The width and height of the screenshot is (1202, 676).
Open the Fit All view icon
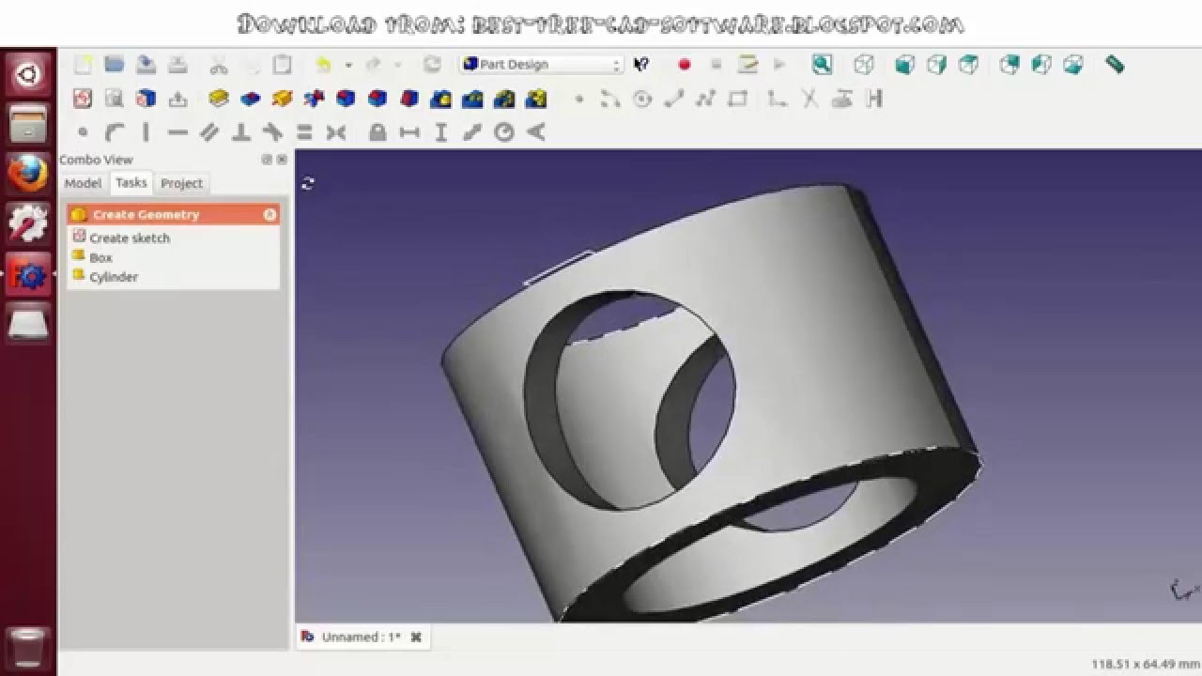823,64
